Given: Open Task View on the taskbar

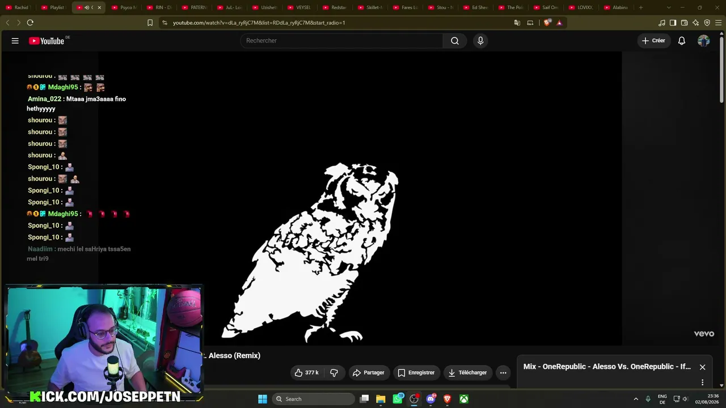Looking at the screenshot, I should pyautogui.click(x=365, y=399).
